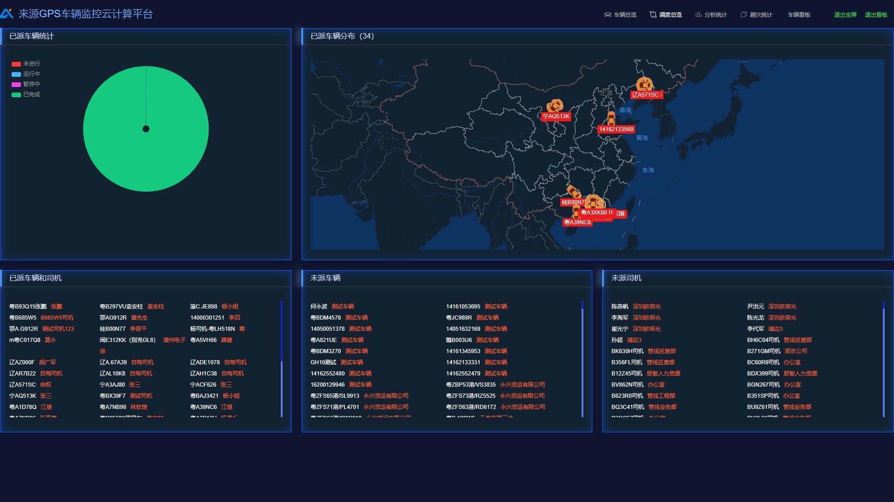The width and height of the screenshot is (894, 502).
Task: Click the car marker above 桂B00N77 on map
Action: pos(574,192)
